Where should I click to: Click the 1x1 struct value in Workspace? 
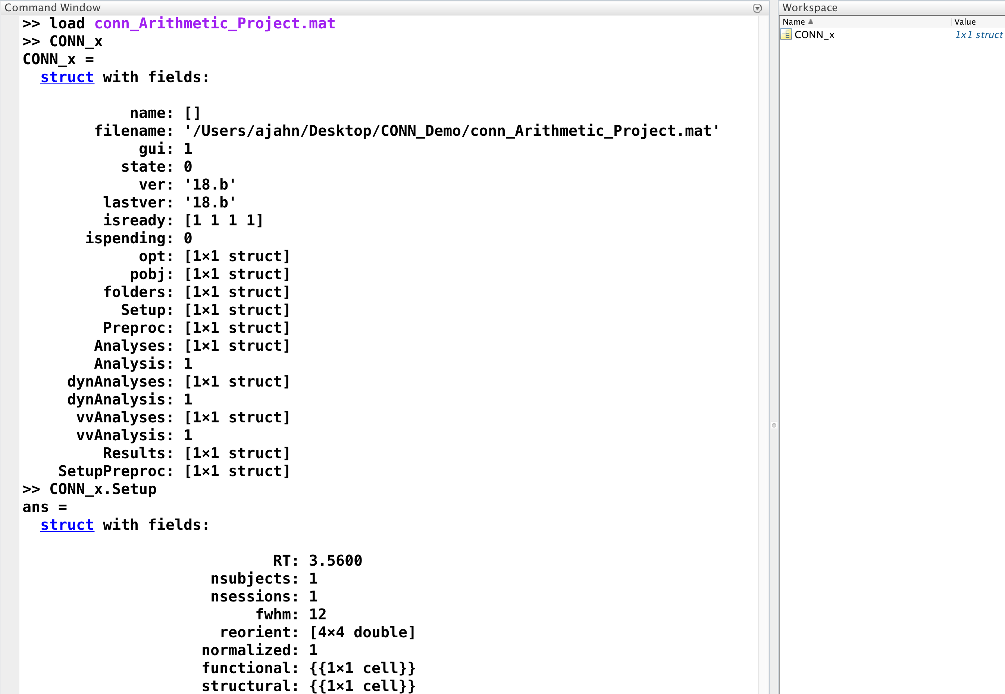pos(979,35)
